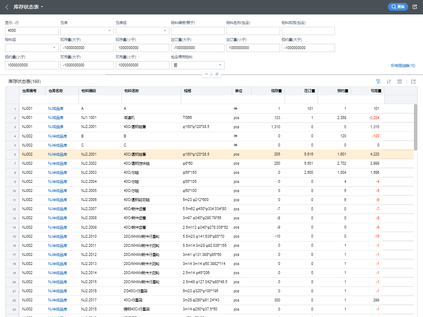This screenshot has width=423, height=317.
Task: Click the 现存量(小于) input field
Action: (142, 48)
